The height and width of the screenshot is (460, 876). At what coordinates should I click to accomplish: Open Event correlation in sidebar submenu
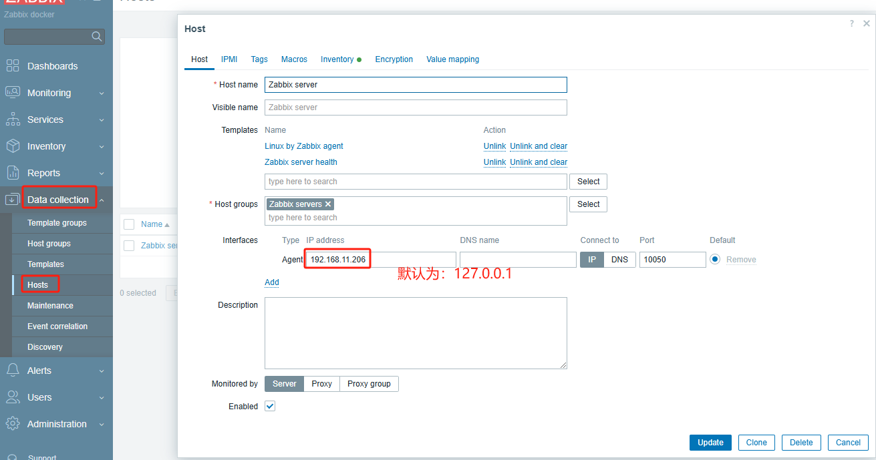pos(57,326)
